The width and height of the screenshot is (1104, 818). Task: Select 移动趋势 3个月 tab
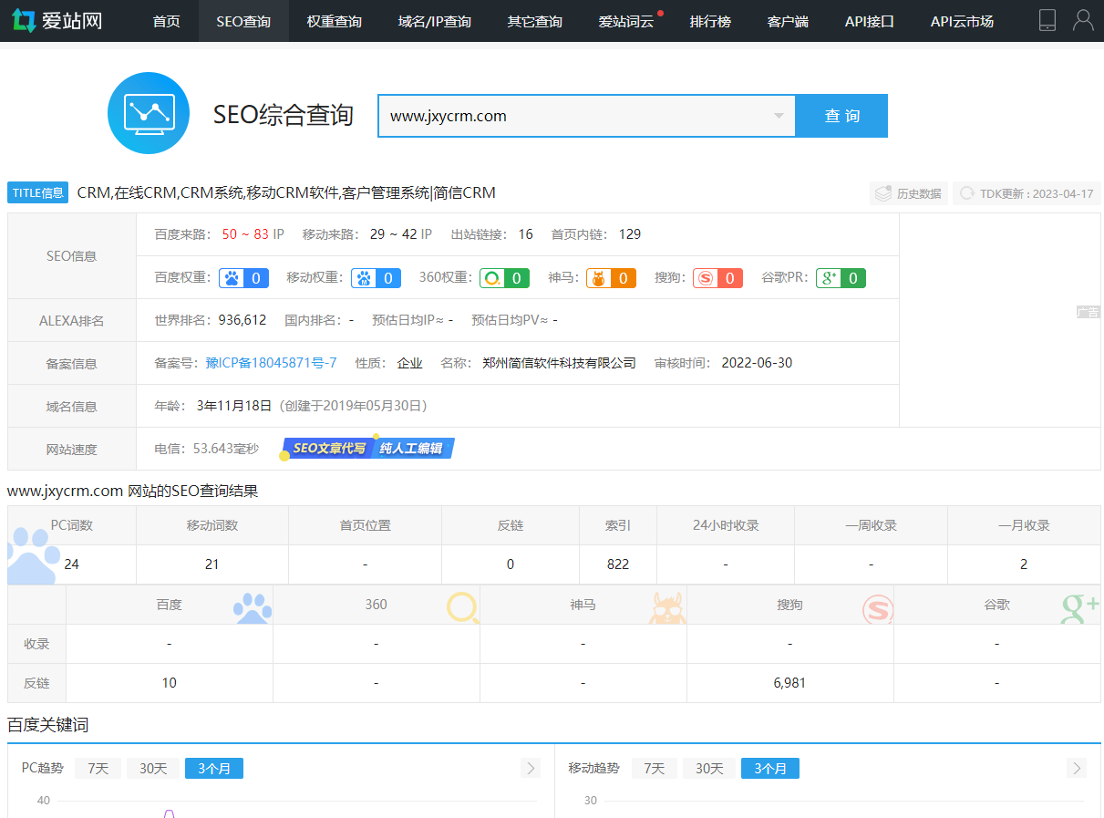[770, 768]
